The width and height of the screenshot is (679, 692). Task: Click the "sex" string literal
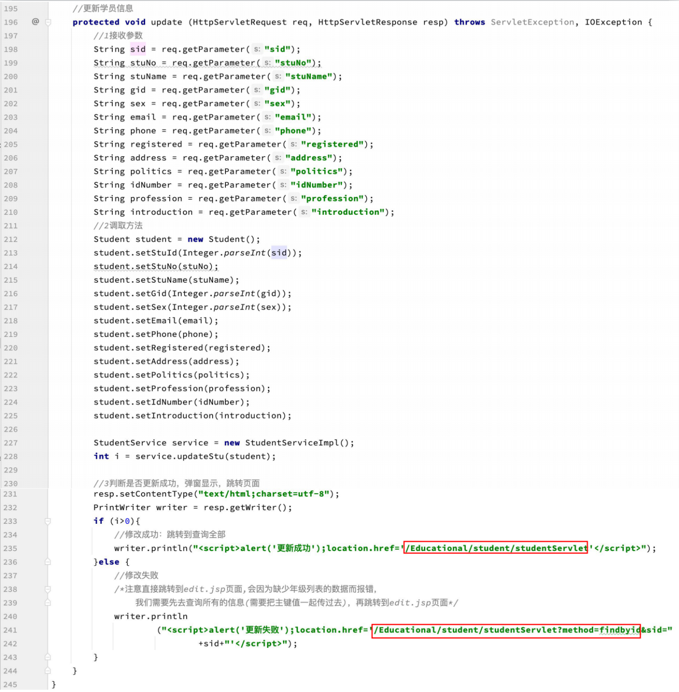coord(278,104)
